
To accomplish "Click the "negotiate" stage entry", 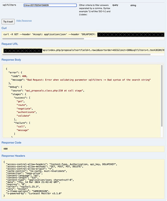I will [24, 109].
